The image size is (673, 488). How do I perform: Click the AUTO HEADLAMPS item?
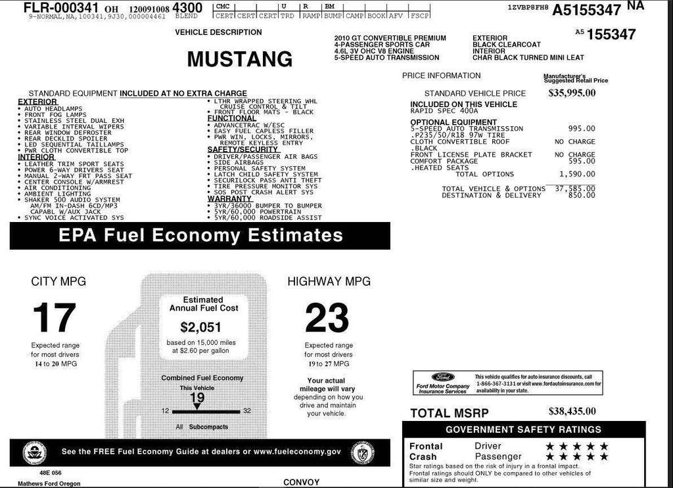[x=53, y=109]
